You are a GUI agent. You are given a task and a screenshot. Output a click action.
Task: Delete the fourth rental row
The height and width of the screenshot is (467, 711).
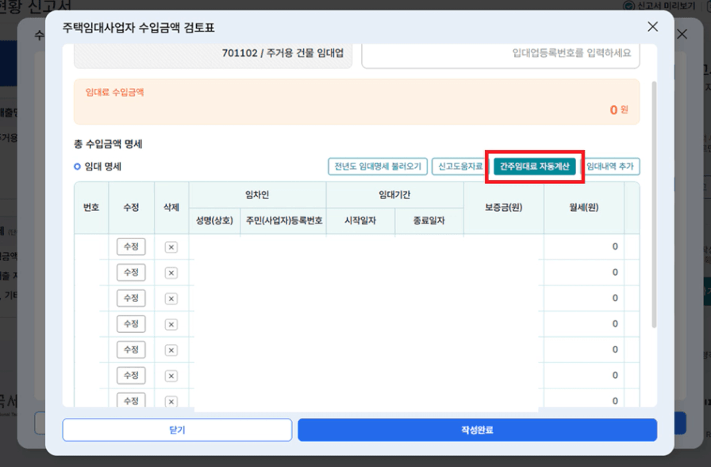pos(171,324)
